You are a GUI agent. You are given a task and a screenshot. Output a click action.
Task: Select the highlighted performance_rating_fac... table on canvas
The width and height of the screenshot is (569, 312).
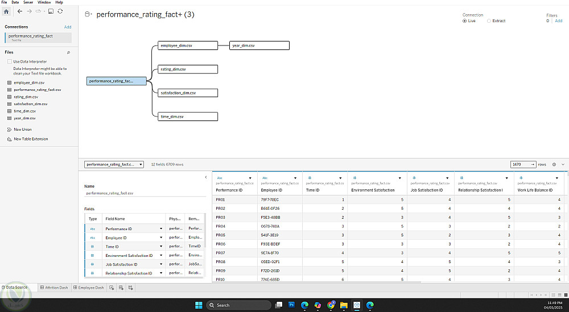pyautogui.click(x=117, y=81)
